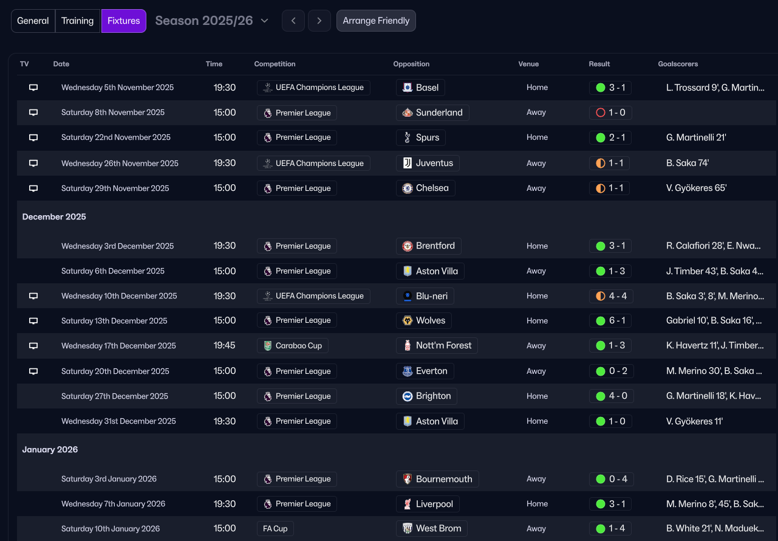Click the TV icon for Basel match

(x=33, y=88)
